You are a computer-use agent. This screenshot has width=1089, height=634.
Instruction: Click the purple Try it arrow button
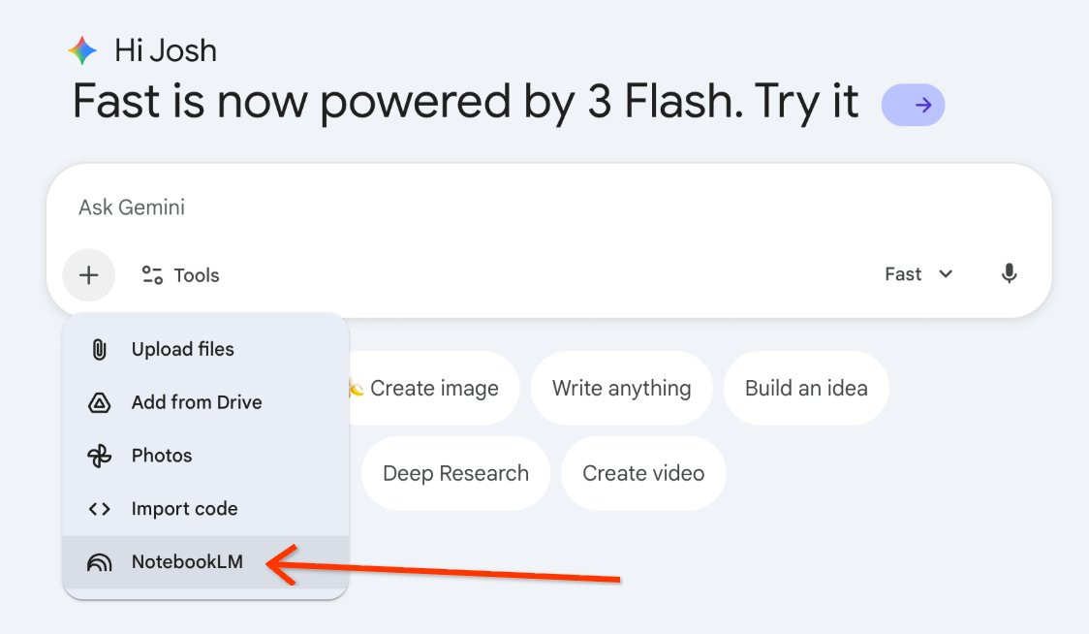(913, 105)
